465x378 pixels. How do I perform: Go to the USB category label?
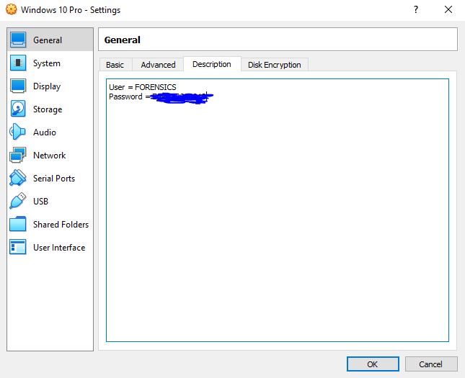40,202
